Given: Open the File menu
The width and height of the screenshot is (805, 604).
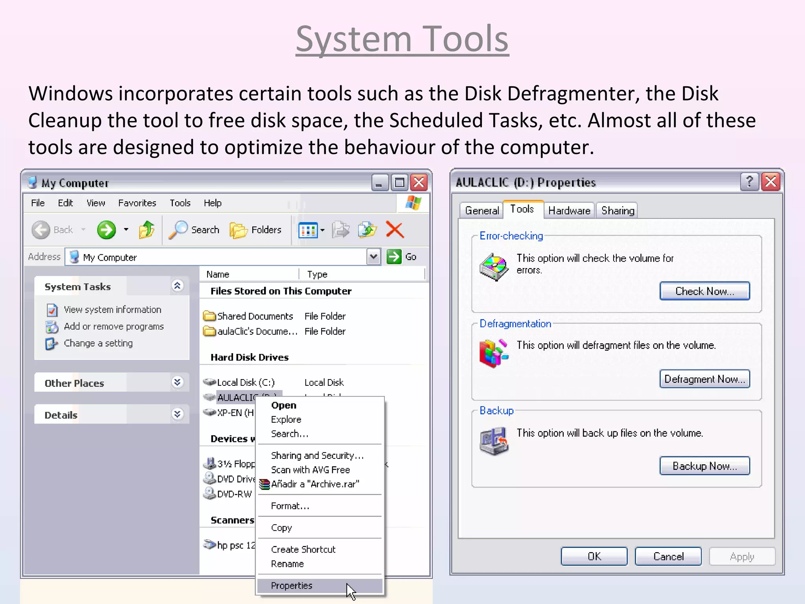Looking at the screenshot, I should click(x=38, y=203).
